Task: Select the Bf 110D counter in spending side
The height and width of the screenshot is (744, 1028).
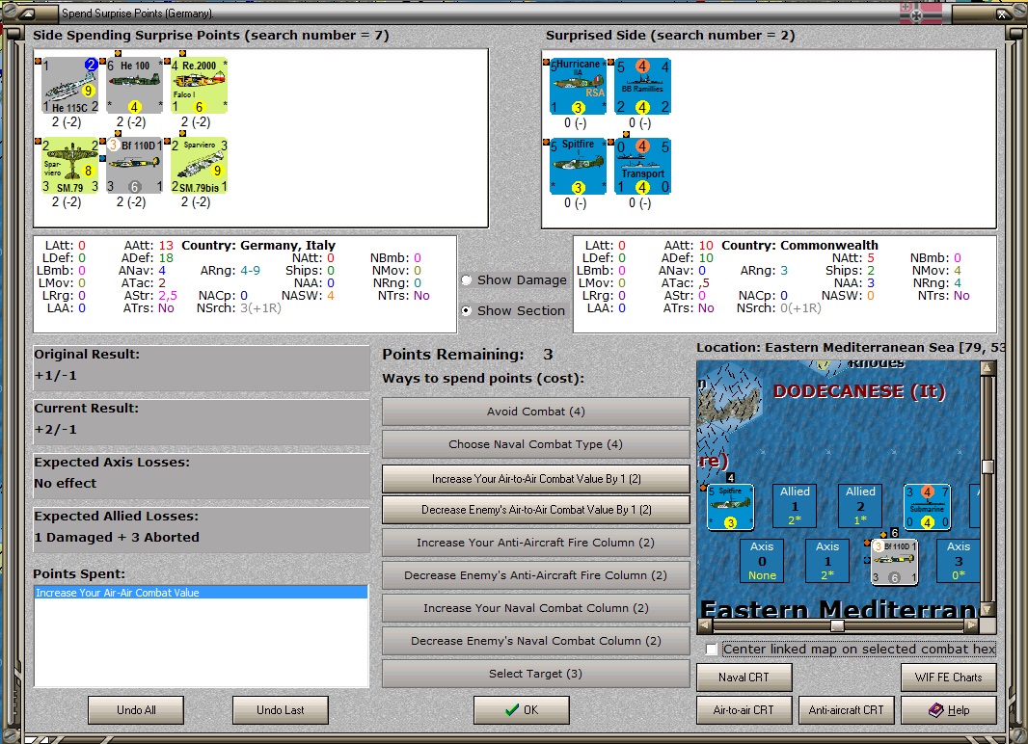Action: (x=134, y=166)
